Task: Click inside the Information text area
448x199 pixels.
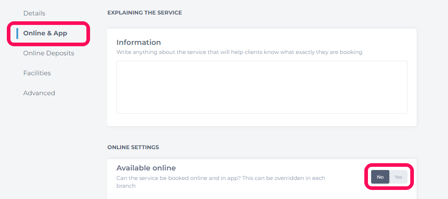Action: [262, 87]
